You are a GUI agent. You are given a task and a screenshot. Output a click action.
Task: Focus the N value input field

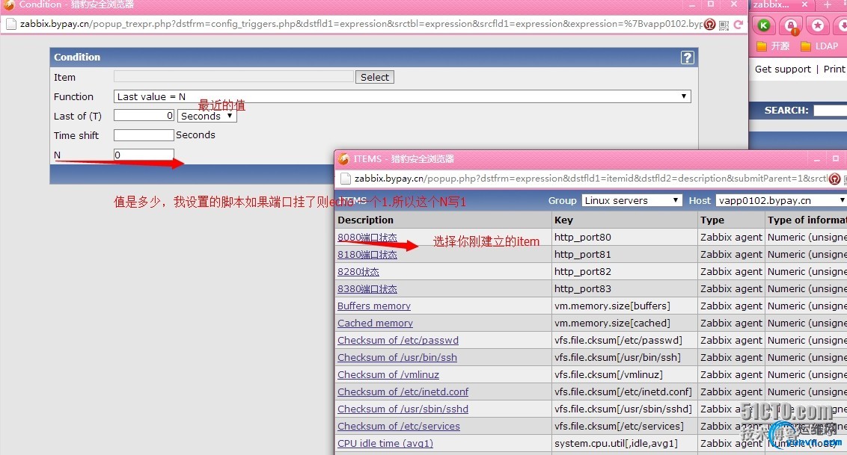pos(144,155)
